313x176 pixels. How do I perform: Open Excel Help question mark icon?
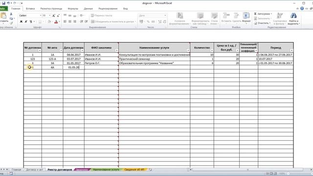[x=302, y=8]
